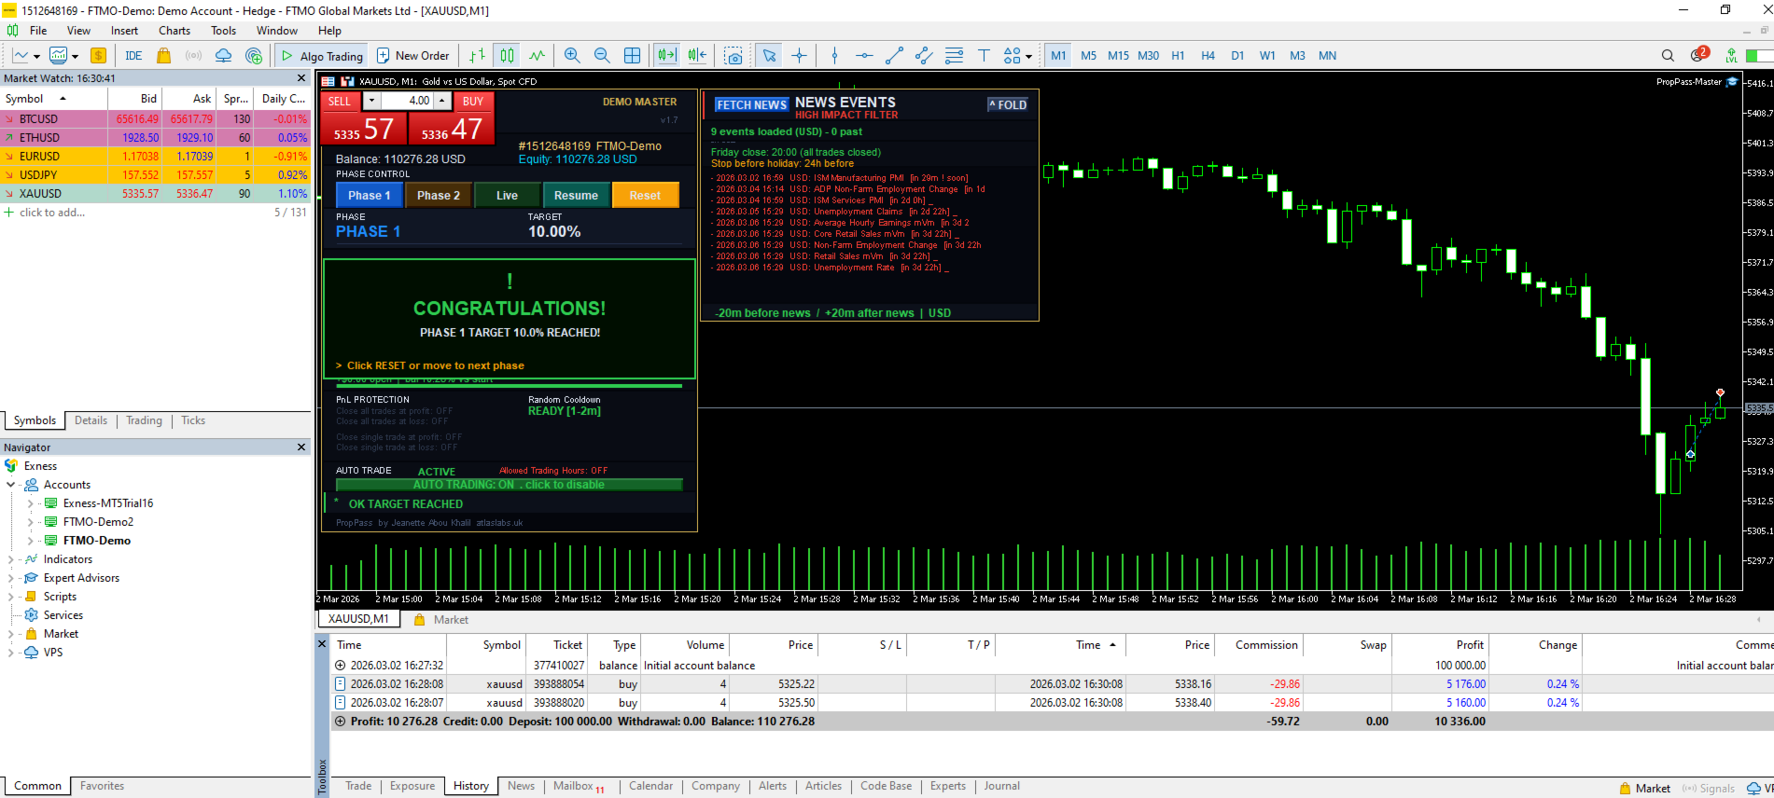
Task: Take a chart screenshot with camera icon
Action: [734, 56]
